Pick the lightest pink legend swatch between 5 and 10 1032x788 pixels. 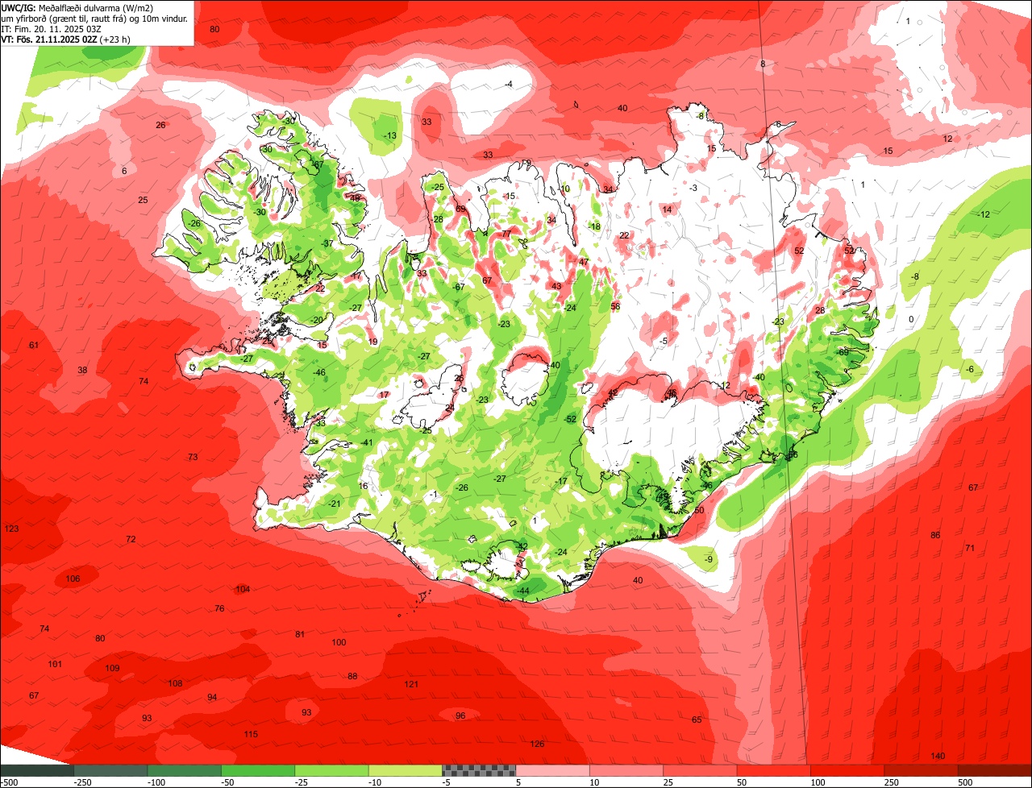point(553,770)
